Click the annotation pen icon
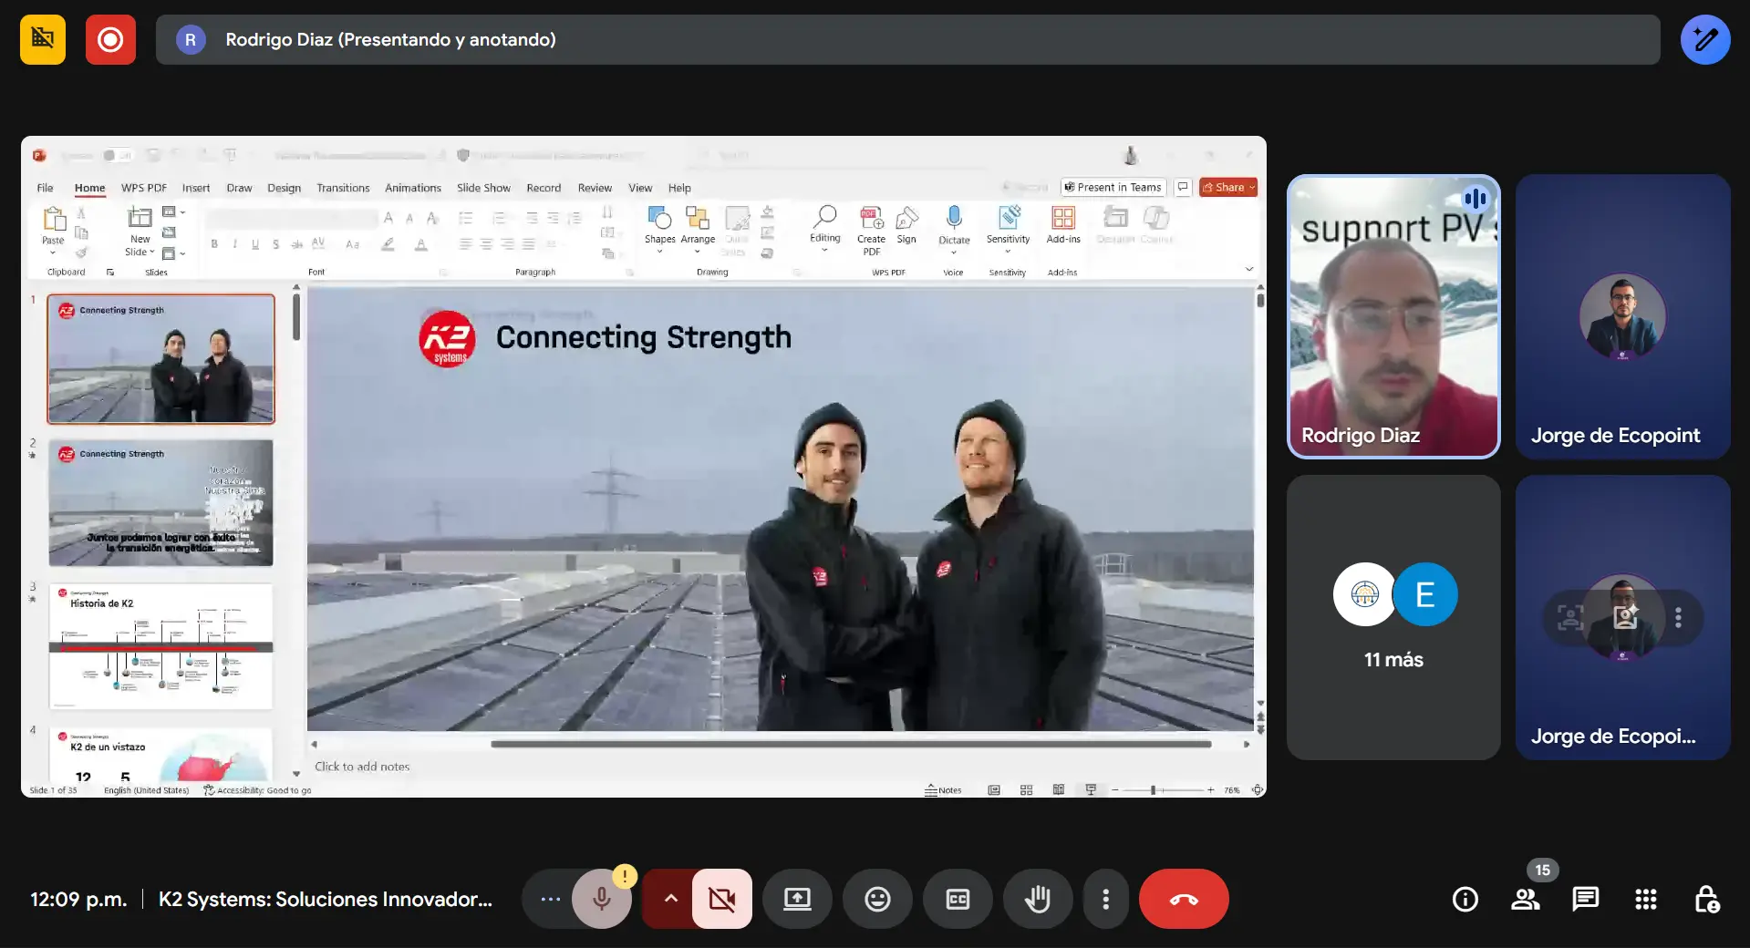The height and width of the screenshot is (948, 1750). click(1704, 40)
